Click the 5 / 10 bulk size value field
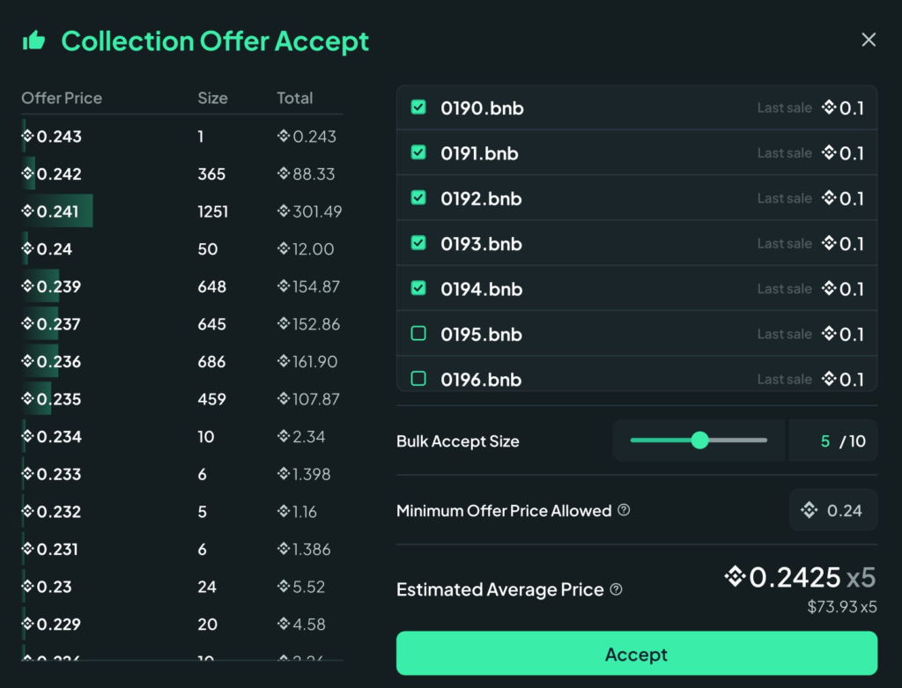 pyautogui.click(x=832, y=440)
